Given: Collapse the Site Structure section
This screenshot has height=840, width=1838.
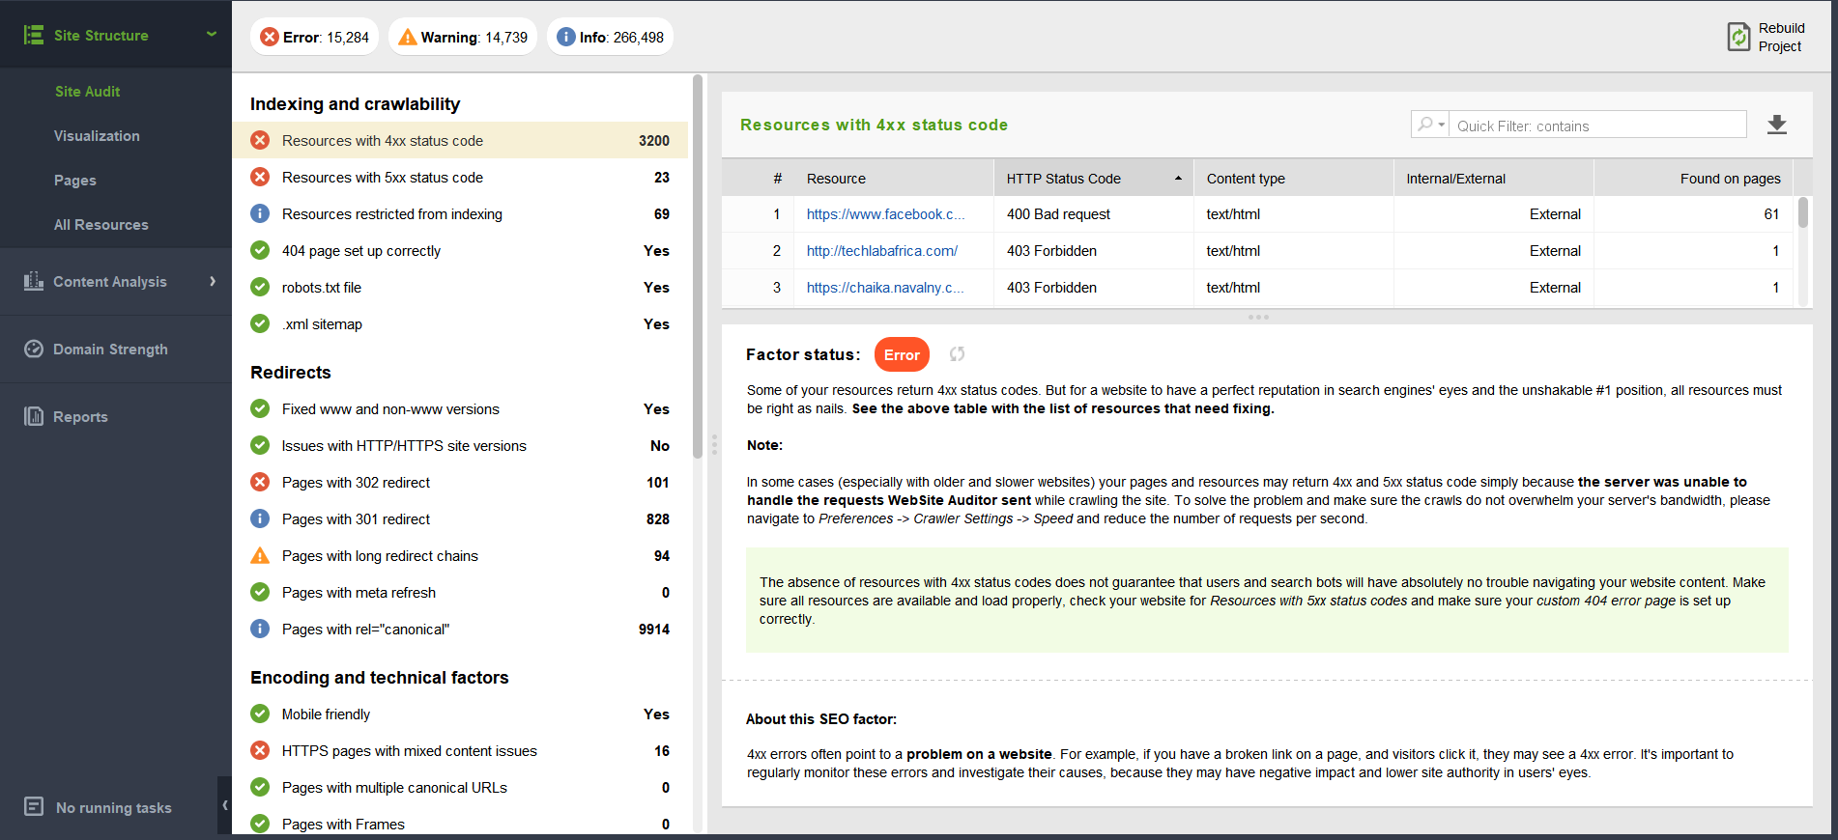Looking at the screenshot, I should [x=212, y=35].
